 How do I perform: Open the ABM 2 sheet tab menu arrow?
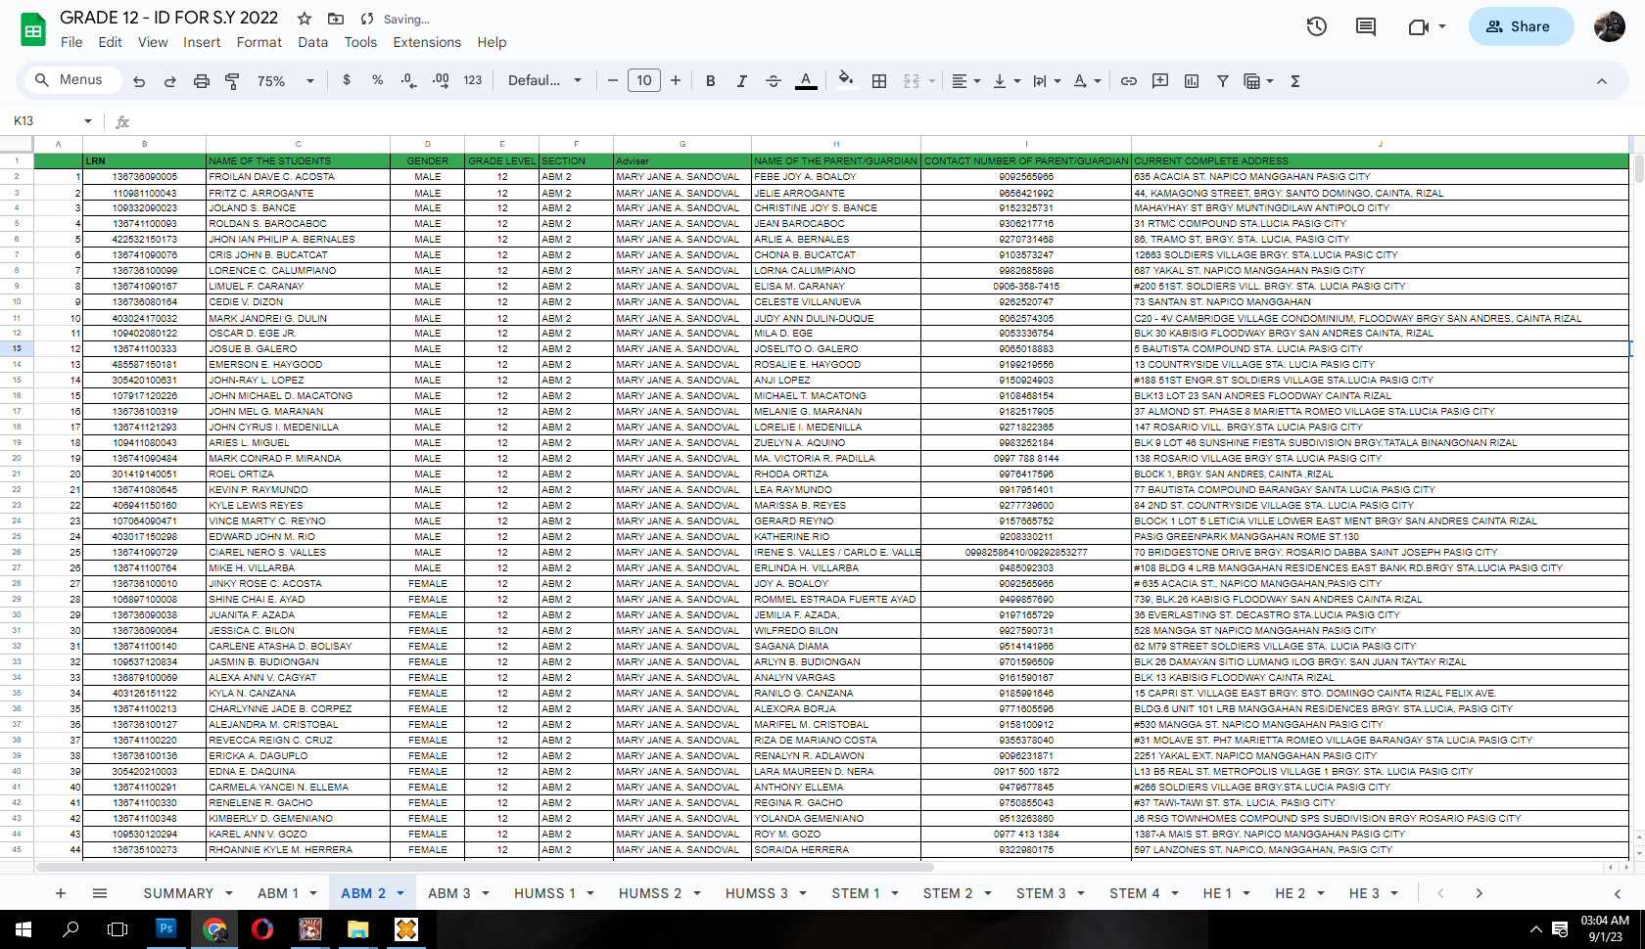[x=400, y=893]
